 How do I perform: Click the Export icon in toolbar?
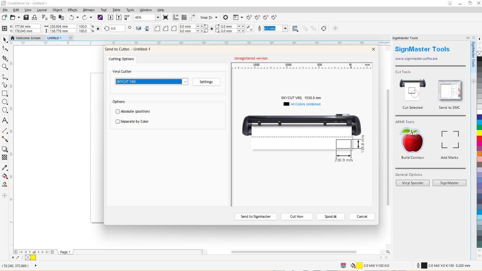[119, 17]
